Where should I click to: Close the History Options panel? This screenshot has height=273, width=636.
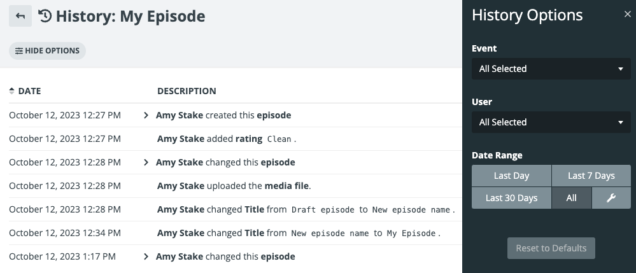click(x=628, y=15)
